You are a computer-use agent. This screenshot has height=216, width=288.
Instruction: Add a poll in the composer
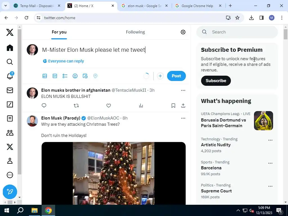click(65, 76)
